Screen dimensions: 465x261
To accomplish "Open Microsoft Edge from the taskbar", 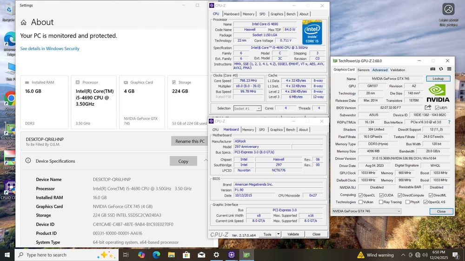I will 156,255.
